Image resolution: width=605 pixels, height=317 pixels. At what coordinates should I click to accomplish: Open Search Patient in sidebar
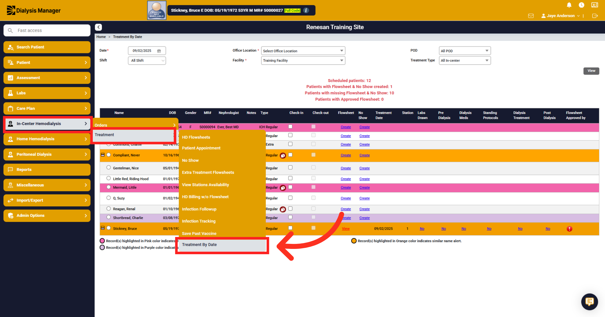(x=47, y=47)
